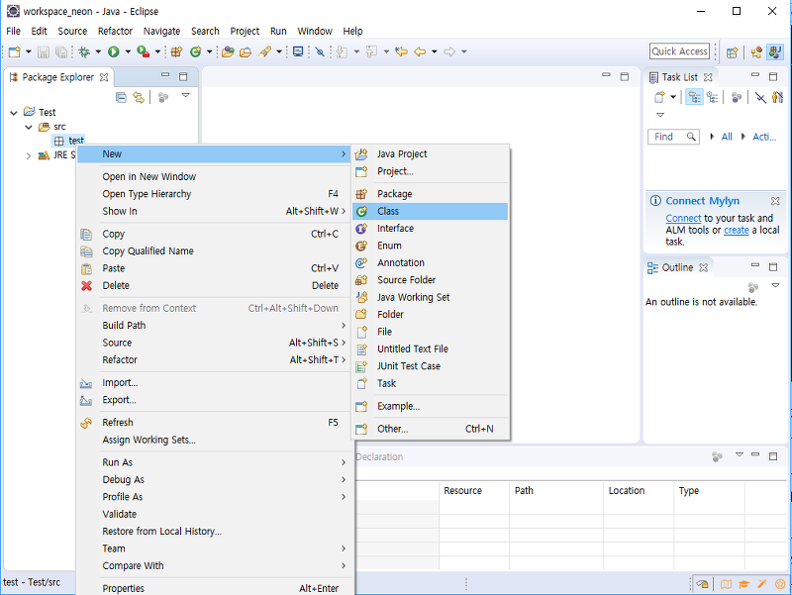Click the Connect Mylyn info icon
Screen dimensions: 792x595
coord(655,201)
